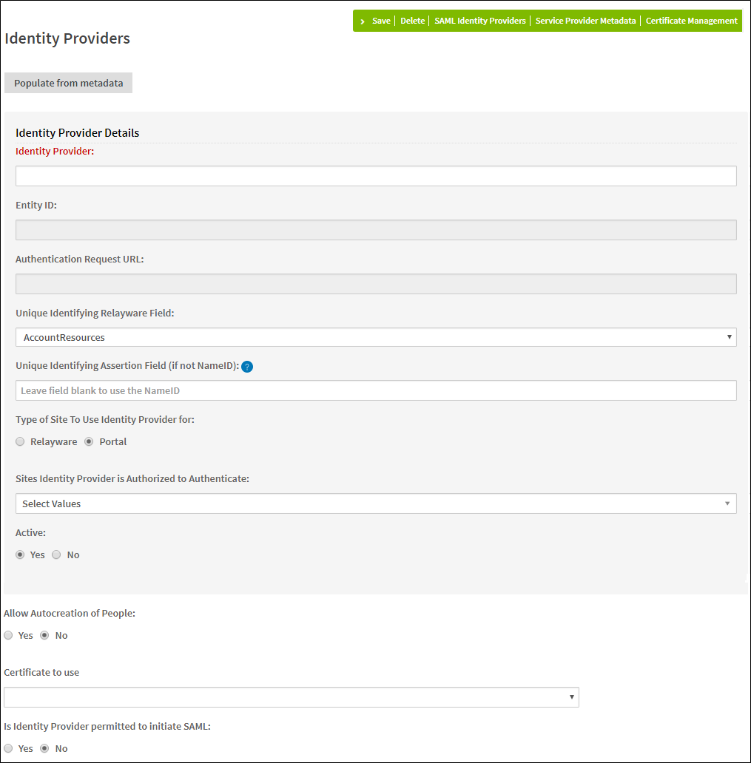Screen dimensions: 751x763
Task: Click the blue help icon next to Assertion Field
Action: pyautogui.click(x=247, y=366)
